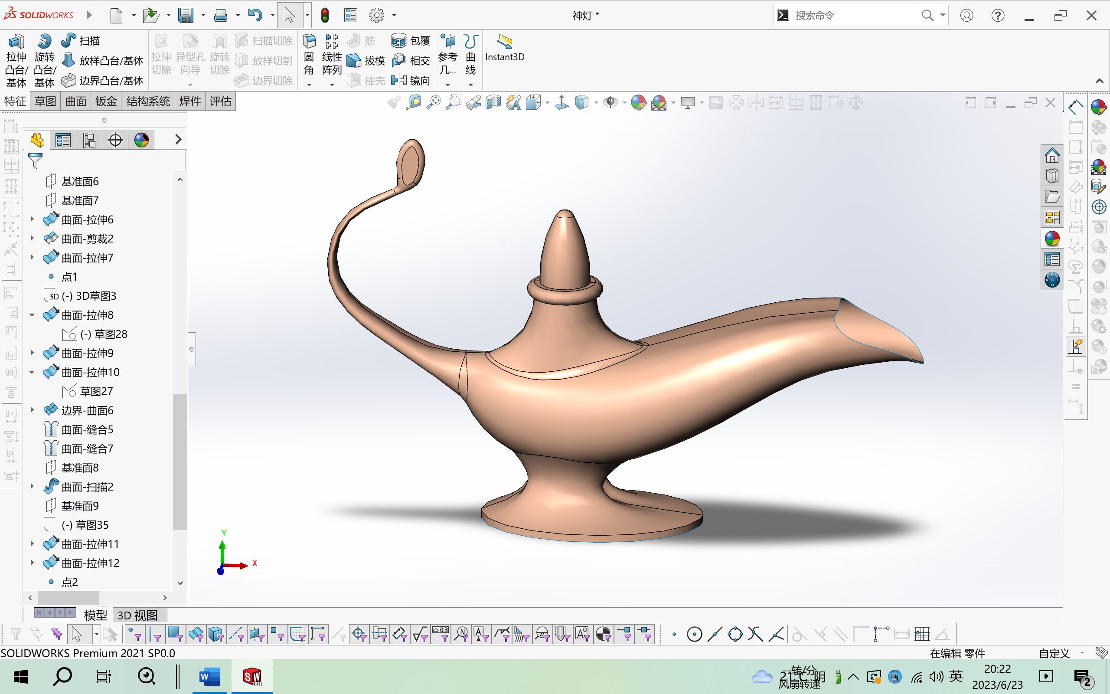1110x694 pixels.
Task: Toggle the filter edges selection button
Action: (156, 634)
